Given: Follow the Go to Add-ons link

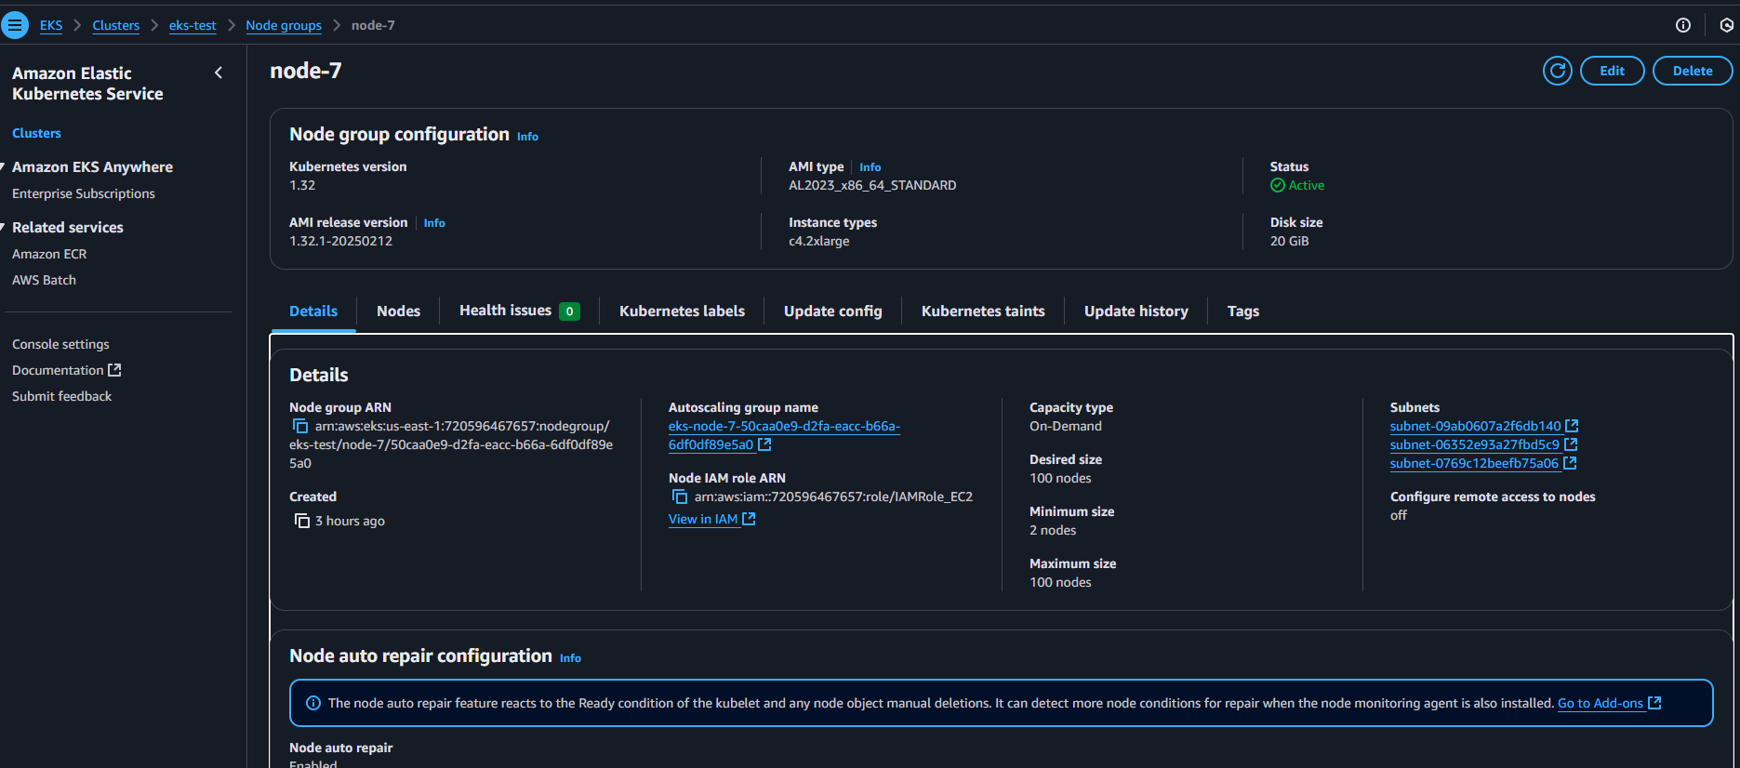Looking at the screenshot, I should [x=1600, y=703].
